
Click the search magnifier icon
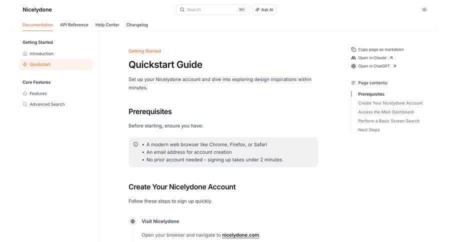click(182, 9)
